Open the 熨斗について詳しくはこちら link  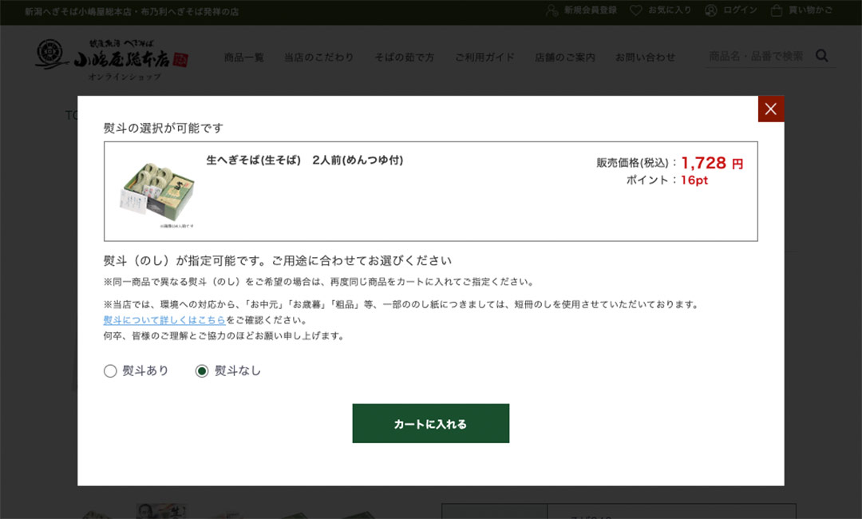tap(164, 320)
